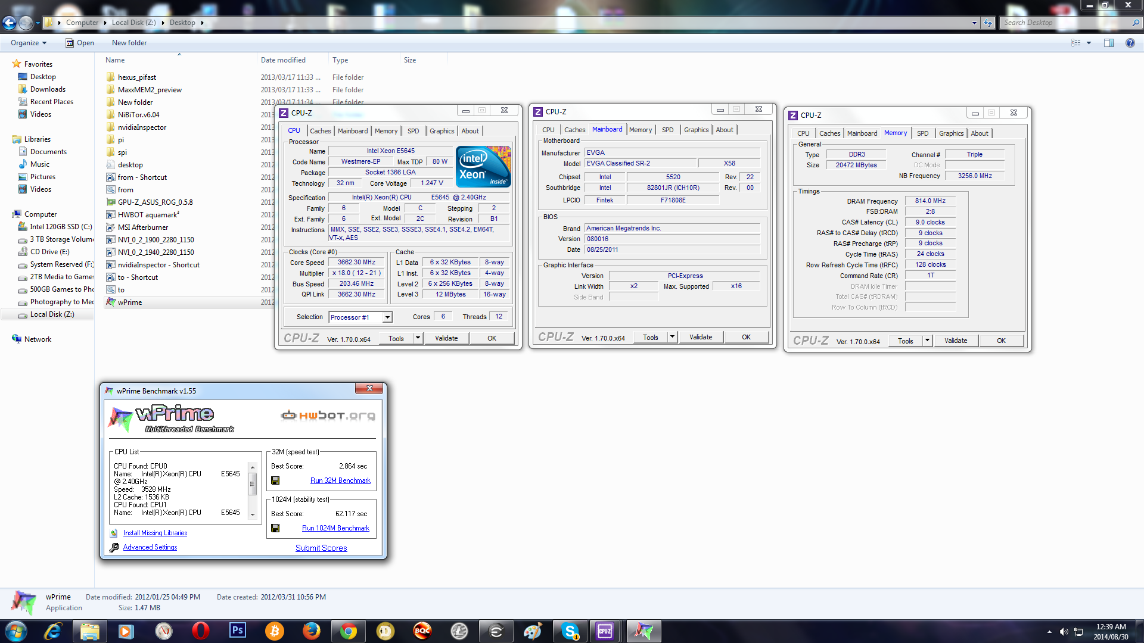
Task: Open Windows Start menu
Action: click(16, 631)
